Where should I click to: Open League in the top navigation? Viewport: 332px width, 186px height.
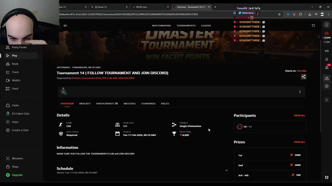click(206, 26)
